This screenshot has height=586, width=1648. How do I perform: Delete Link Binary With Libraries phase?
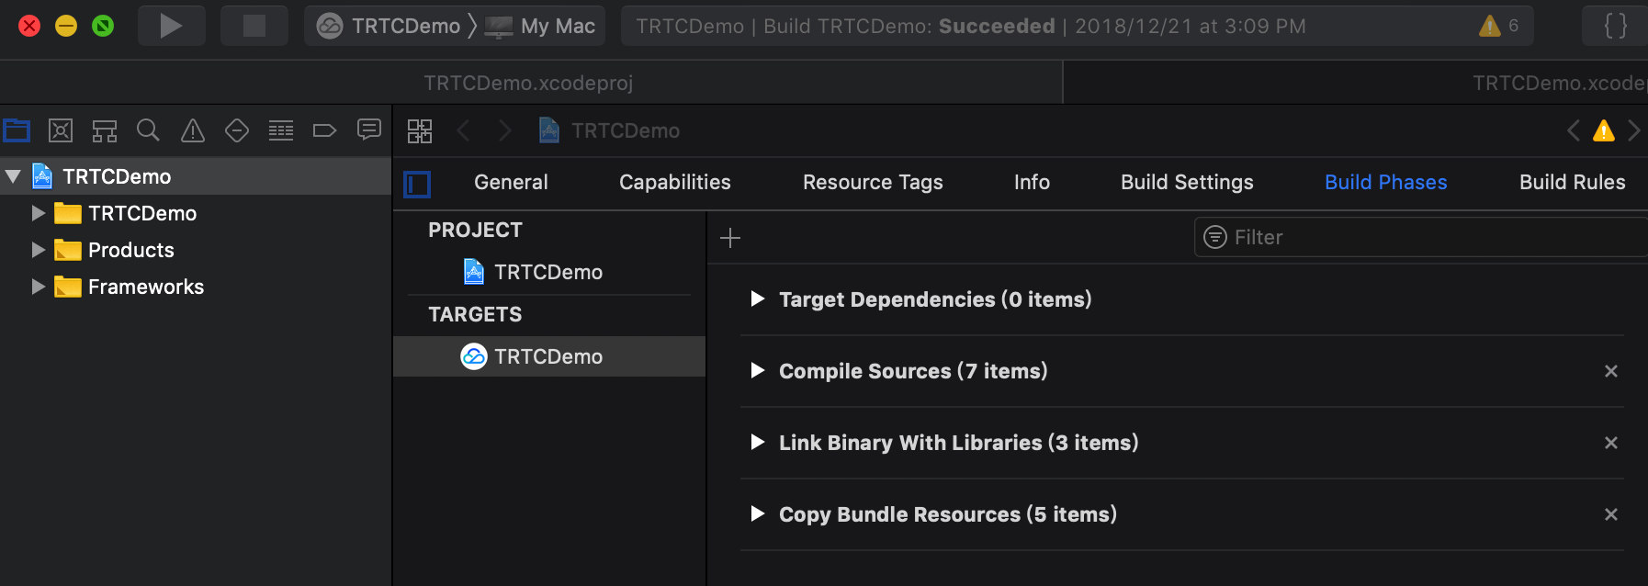(1610, 443)
